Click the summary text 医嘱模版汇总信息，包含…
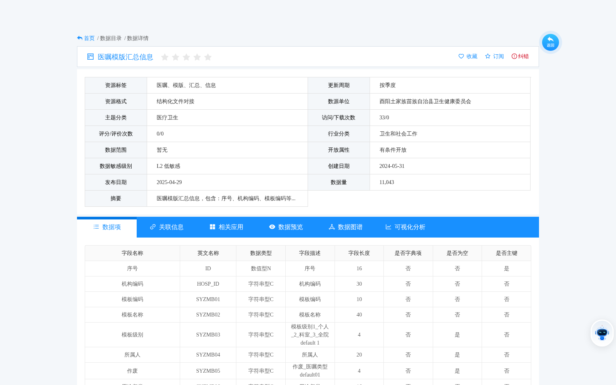The image size is (616, 385). (226, 198)
